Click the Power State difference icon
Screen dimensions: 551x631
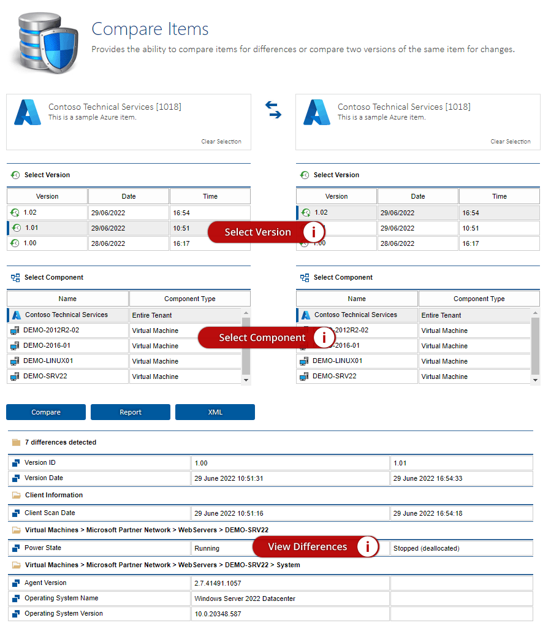[x=16, y=548]
